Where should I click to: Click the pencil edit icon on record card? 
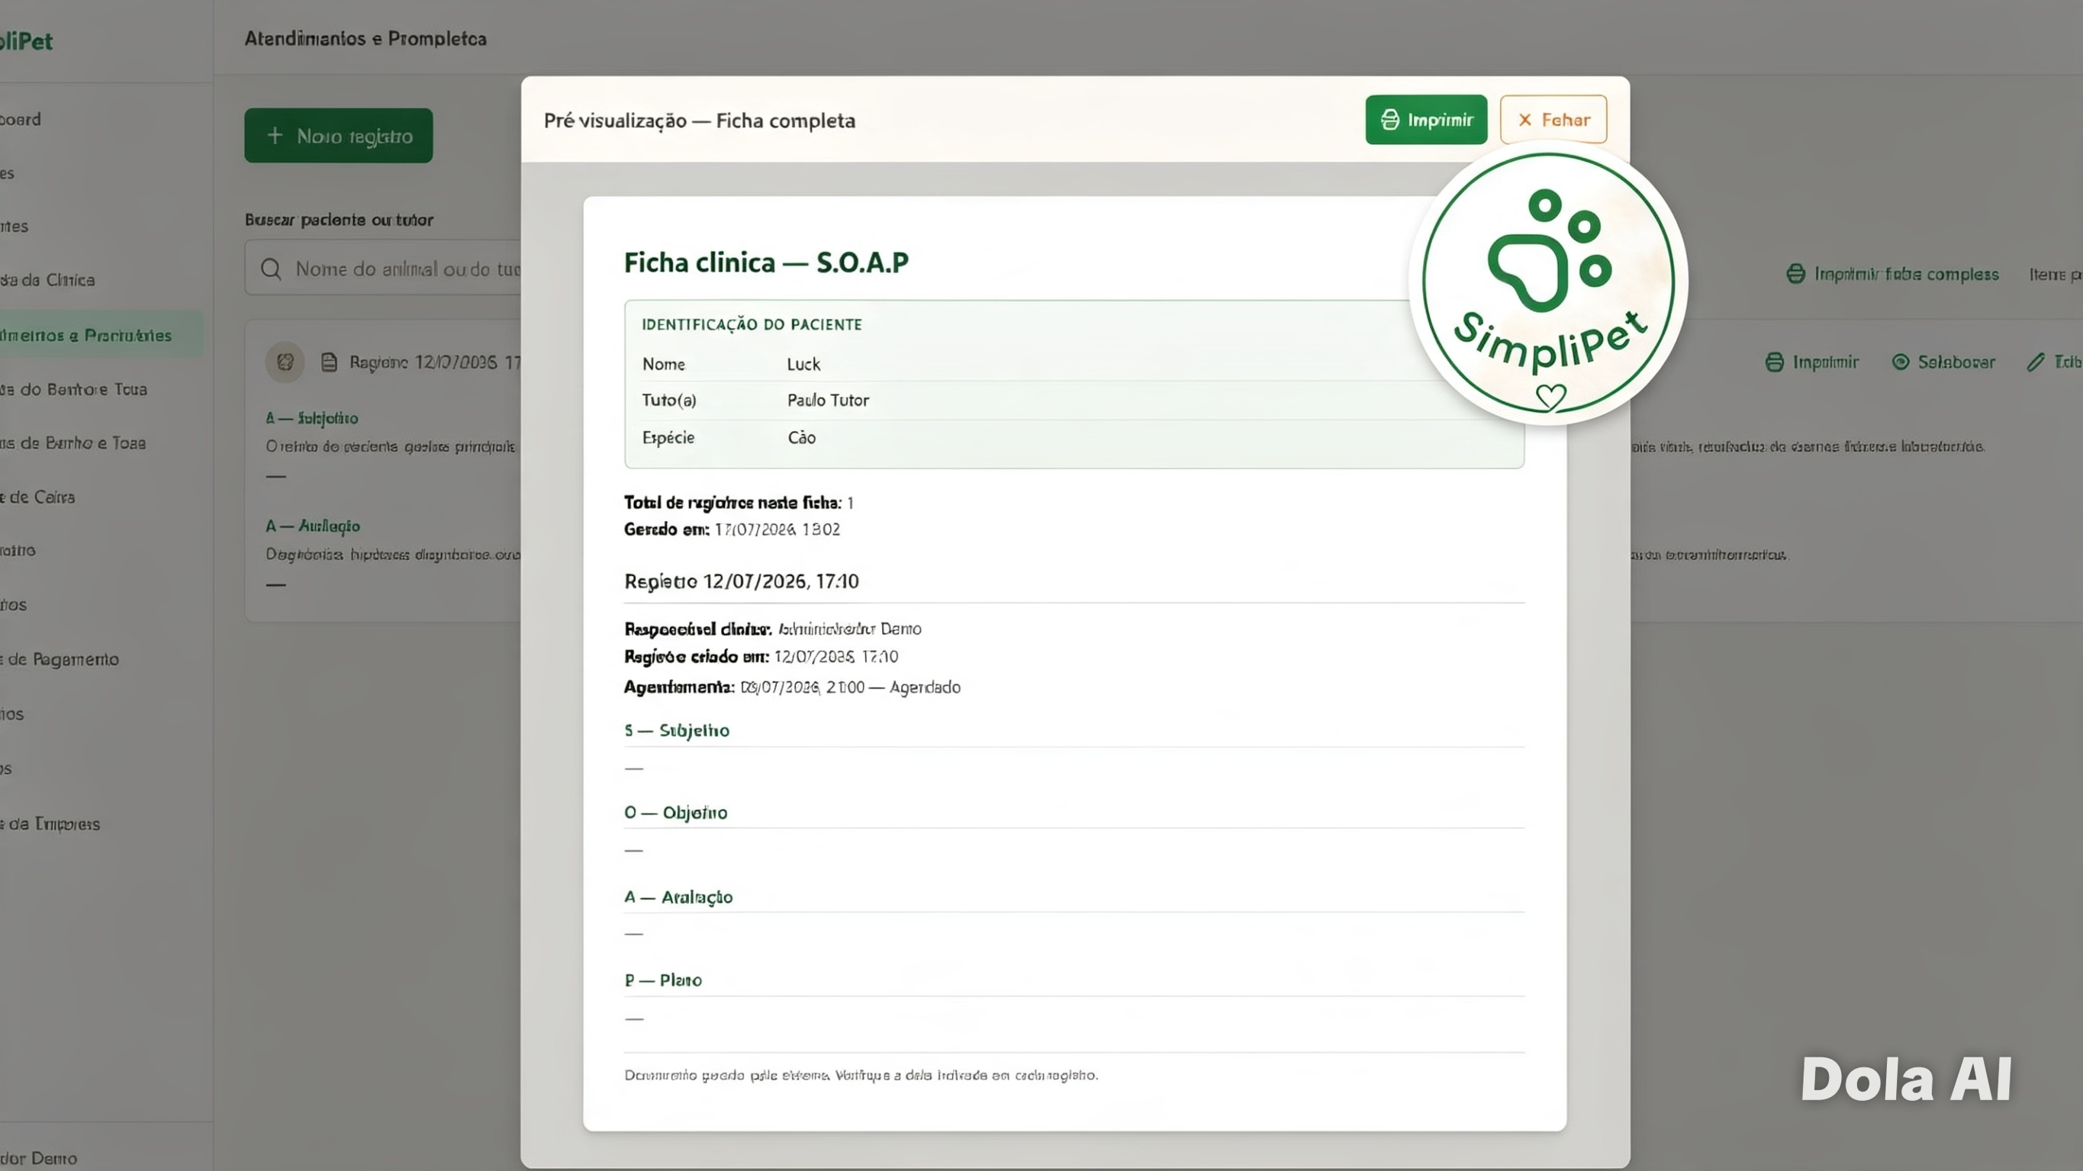[2035, 362]
